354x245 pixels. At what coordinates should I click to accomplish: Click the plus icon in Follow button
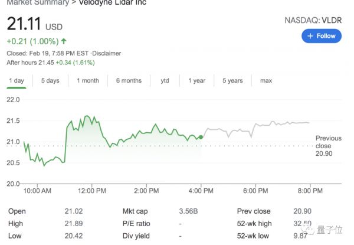point(310,36)
